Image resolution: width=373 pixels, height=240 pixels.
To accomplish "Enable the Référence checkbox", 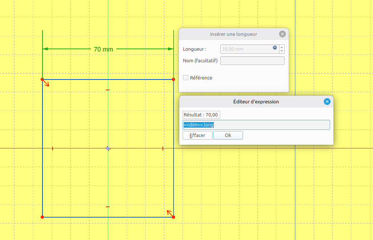I will tap(186, 78).
